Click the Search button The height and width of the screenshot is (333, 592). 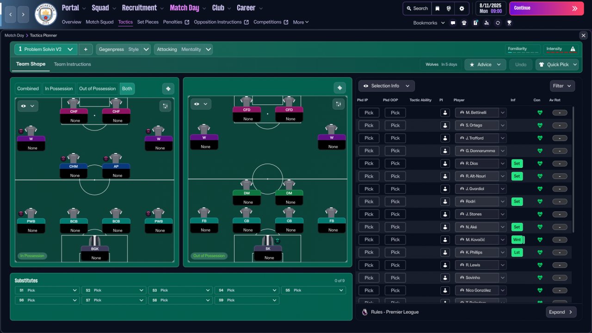point(416,8)
